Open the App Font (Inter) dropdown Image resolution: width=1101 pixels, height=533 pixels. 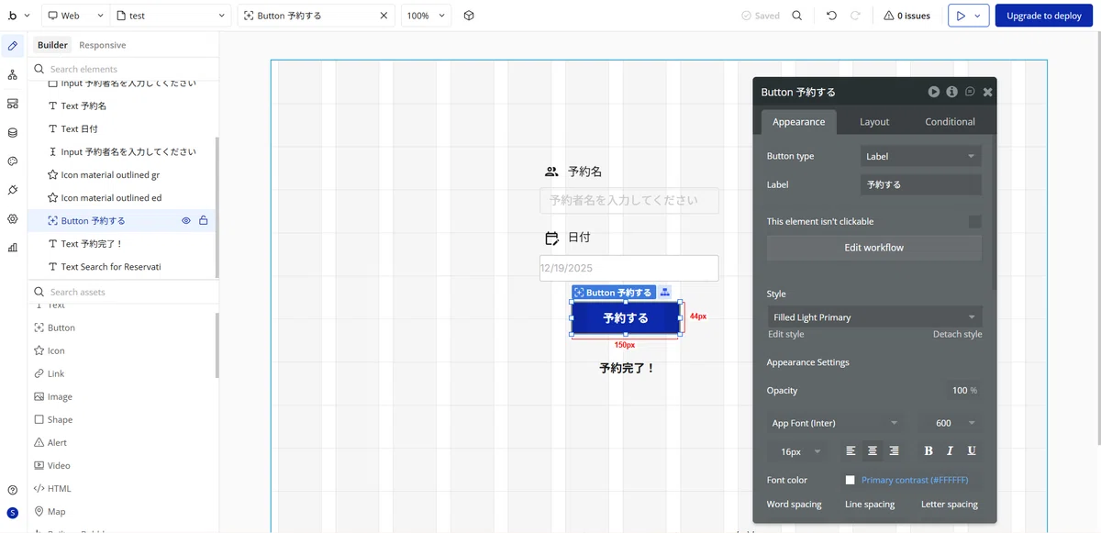(835, 423)
